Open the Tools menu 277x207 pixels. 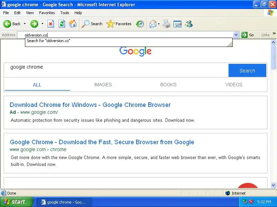tap(65, 13)
